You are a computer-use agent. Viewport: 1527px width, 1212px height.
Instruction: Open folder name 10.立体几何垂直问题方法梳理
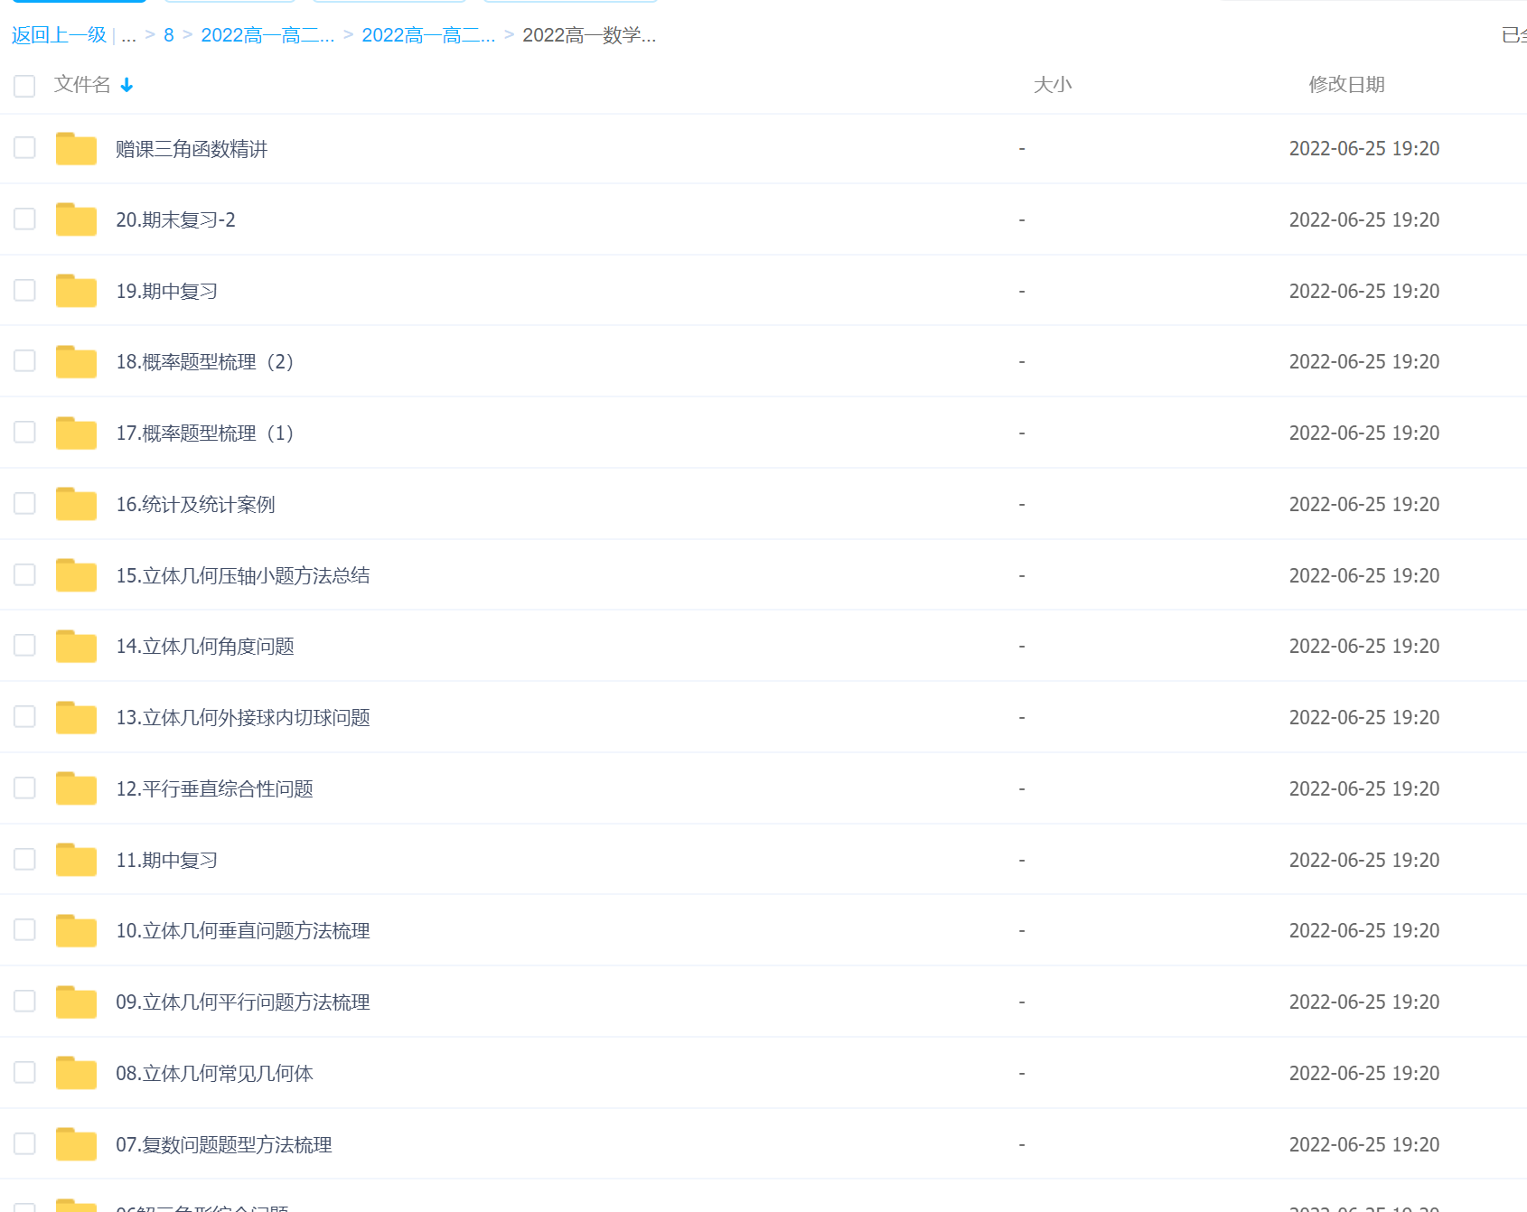pos(243,931)
